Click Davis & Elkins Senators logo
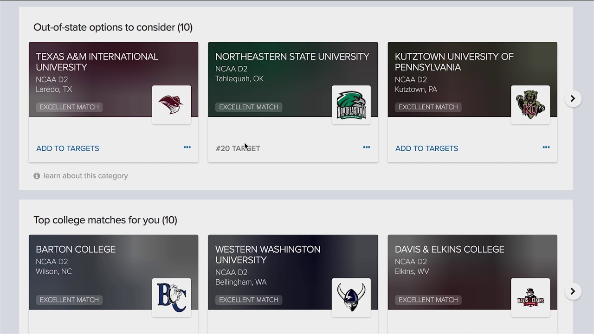Image resolution: width=594 pixels, height=334 pixels. [530, 297]
